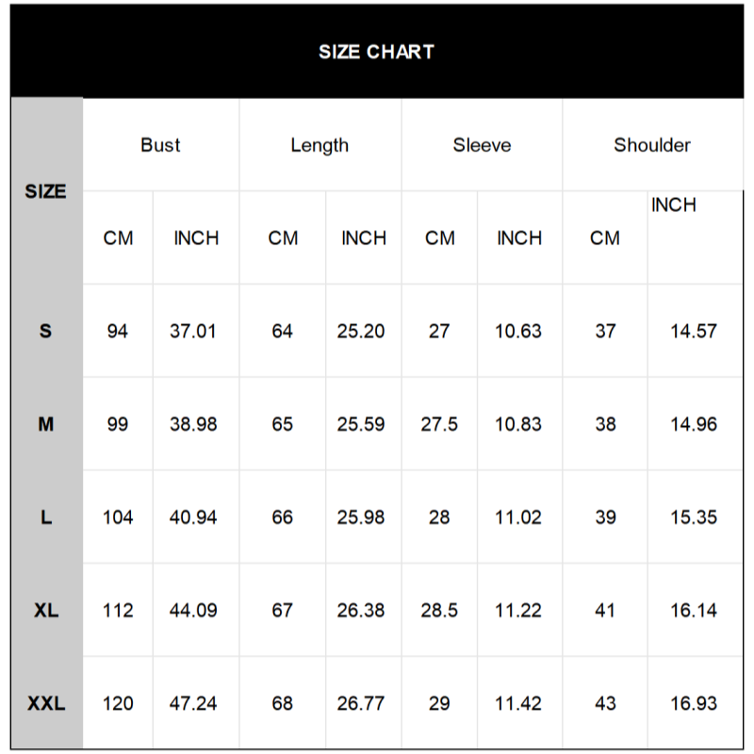
Task: Click the SIZE CHART title bar
Action: pos(376,52)
